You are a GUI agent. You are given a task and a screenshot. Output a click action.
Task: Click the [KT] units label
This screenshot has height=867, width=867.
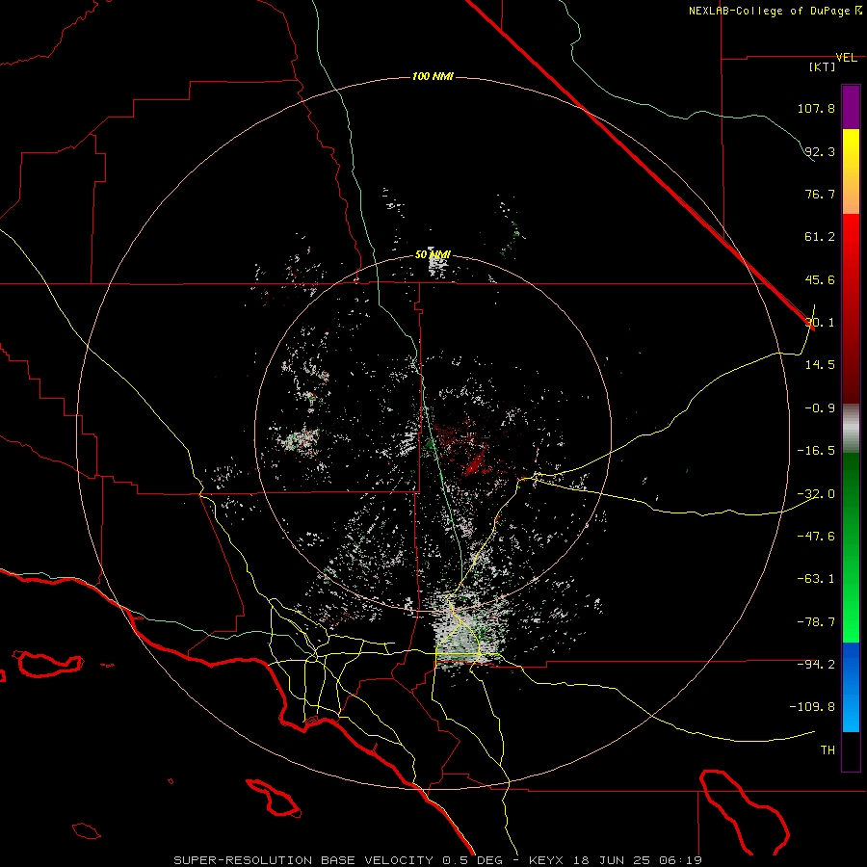[x=823, y=66]
